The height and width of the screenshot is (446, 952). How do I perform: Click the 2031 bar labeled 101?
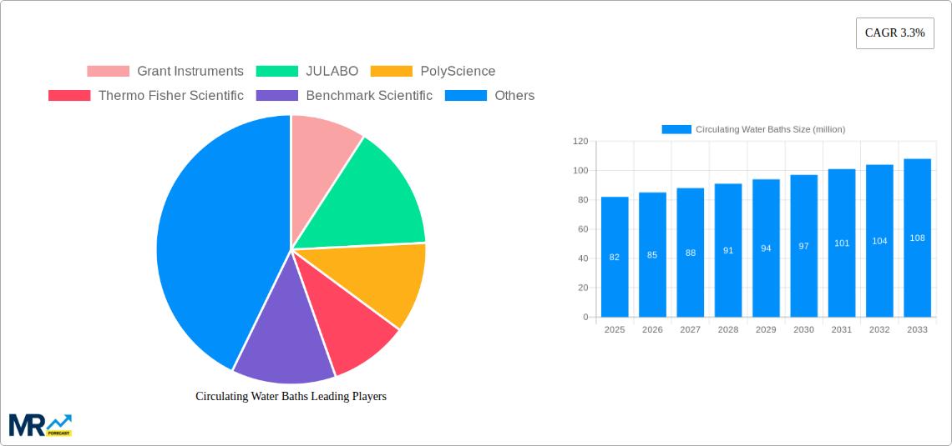coord(842,243)
